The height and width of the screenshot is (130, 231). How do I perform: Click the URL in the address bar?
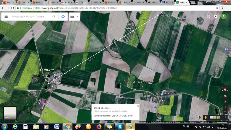click(76, 8)
